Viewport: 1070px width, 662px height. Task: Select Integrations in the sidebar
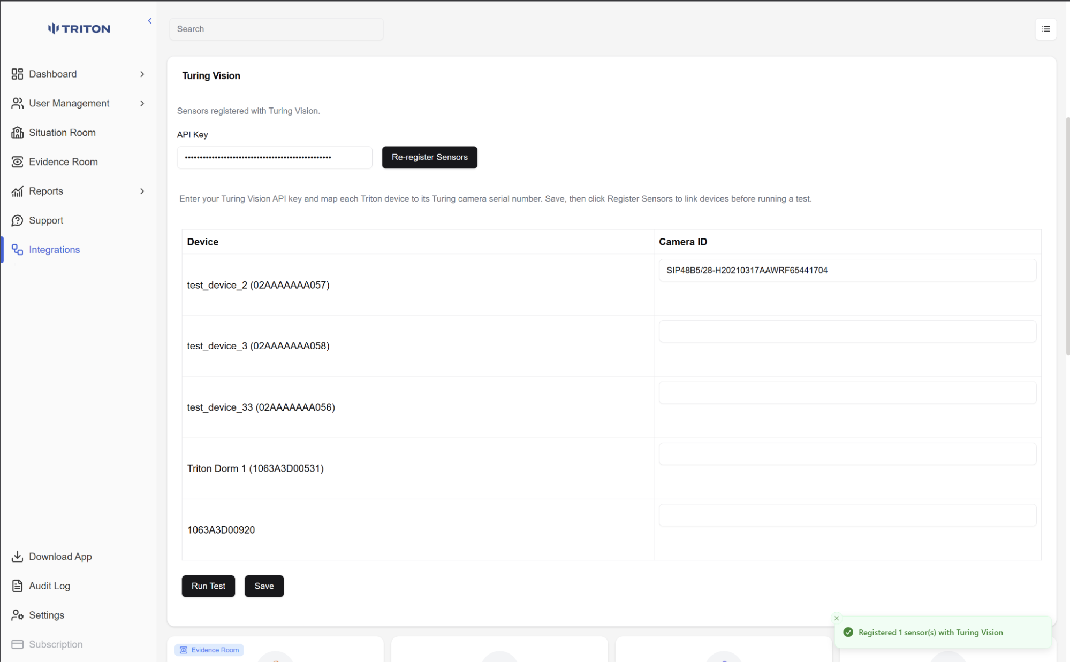coord(54,250)
